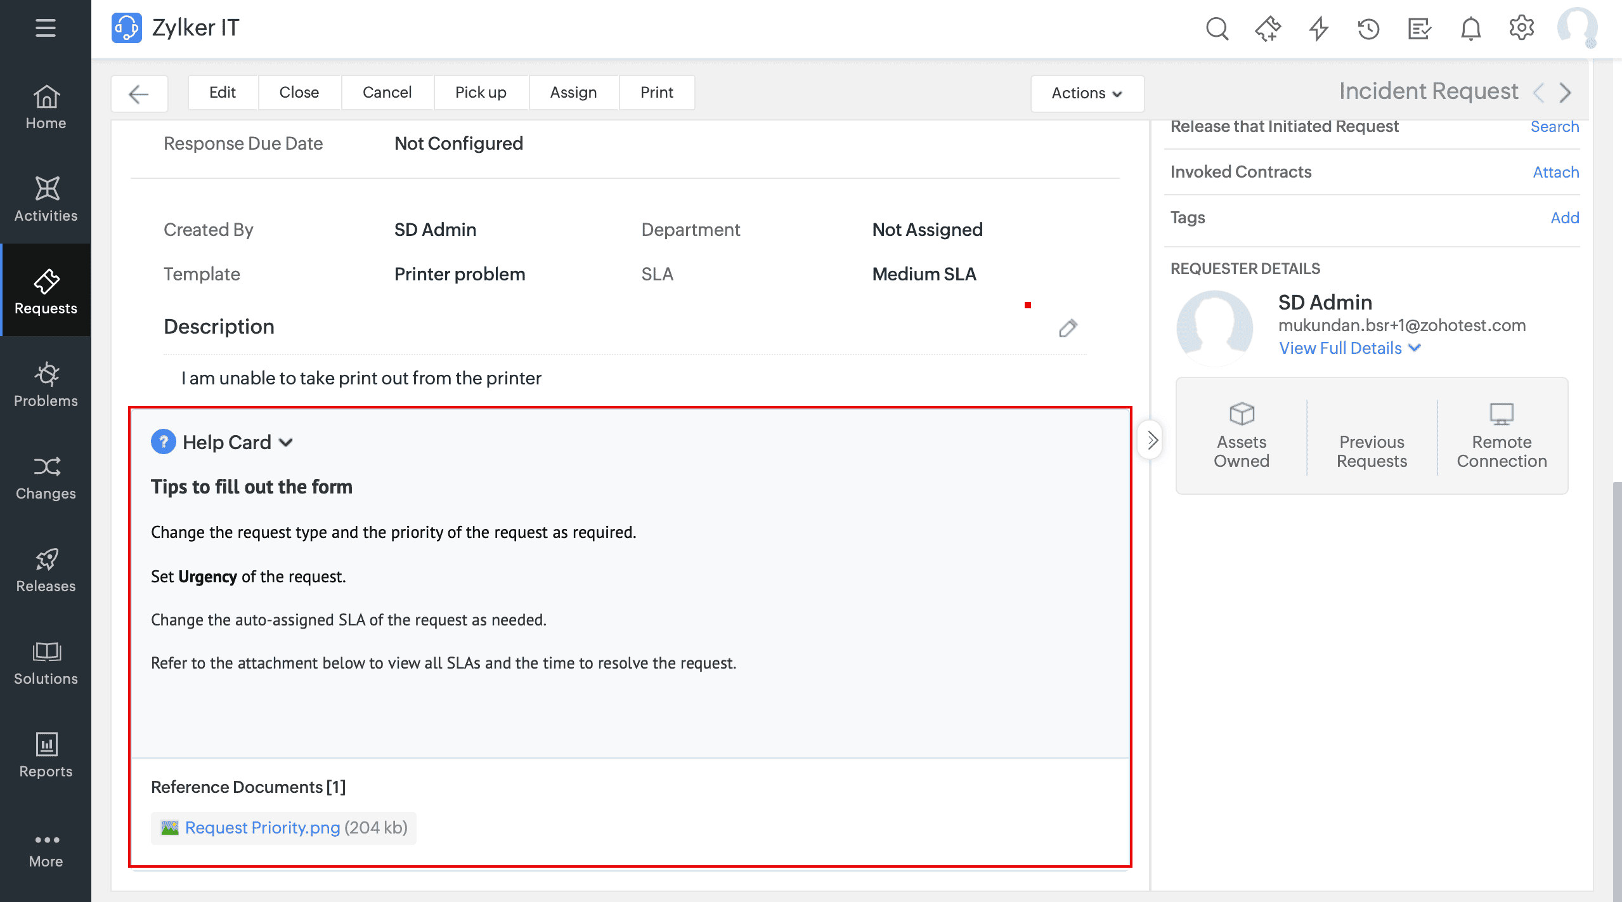The height and width of the screenshot is (902, 1622).
Task: Open the Assets Owned panel
Action: (x=1241, y=436)
